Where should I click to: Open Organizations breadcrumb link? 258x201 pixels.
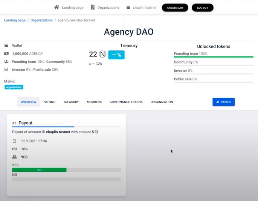[x=41, y=20]
